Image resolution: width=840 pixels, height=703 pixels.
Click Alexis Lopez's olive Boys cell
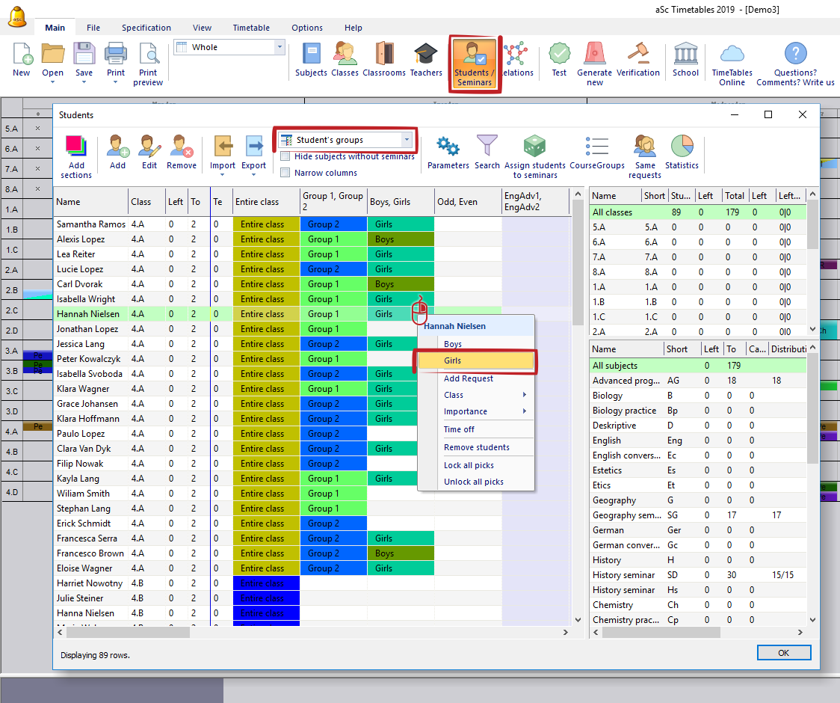(400, 239)
